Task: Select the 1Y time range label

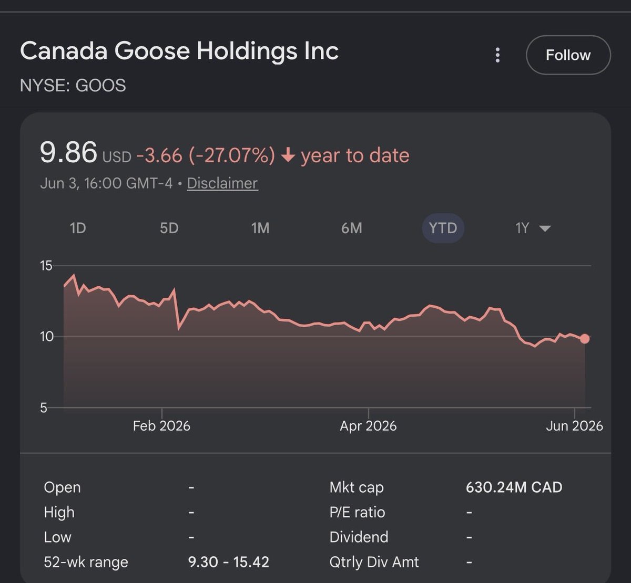Action: coord(522,228)
